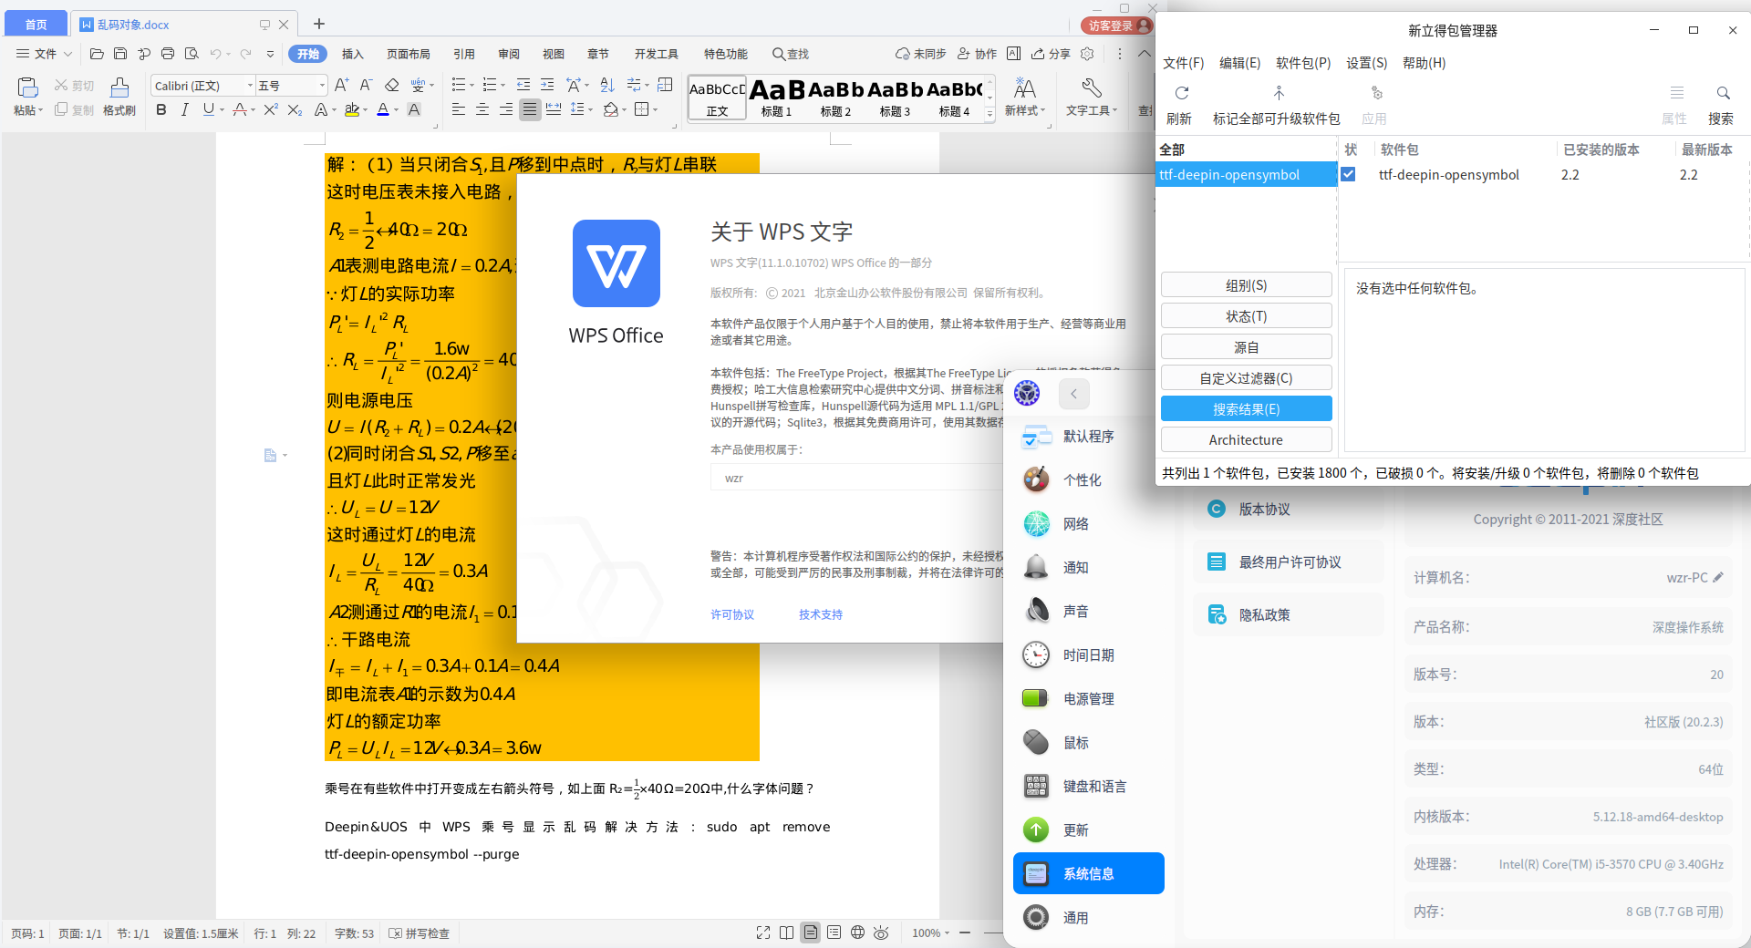The width and height of the screenshot is (1751, 948).
Task: Print the document using the printer icon
Action: (168, 54)
